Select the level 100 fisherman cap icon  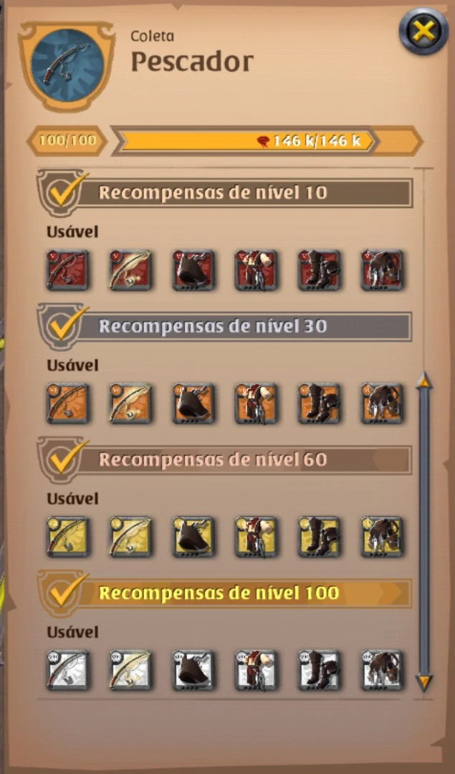(193, 670)
